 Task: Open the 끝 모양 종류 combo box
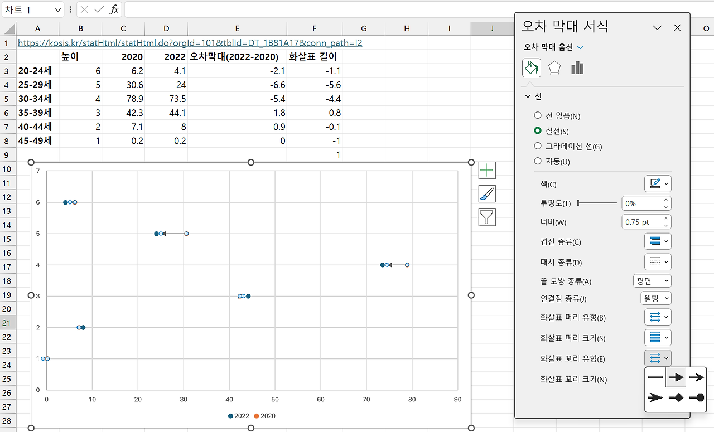click(652, 281)
